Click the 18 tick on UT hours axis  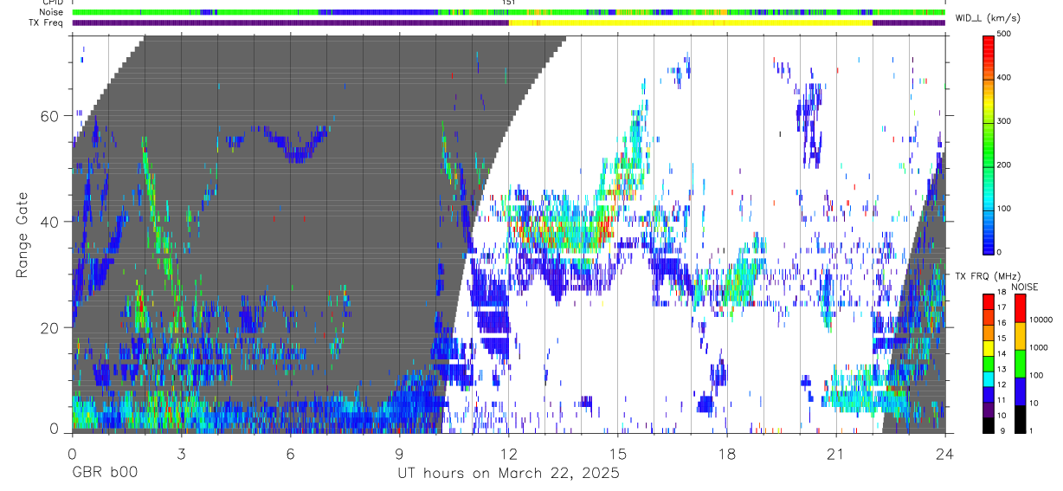pos(726,454)
